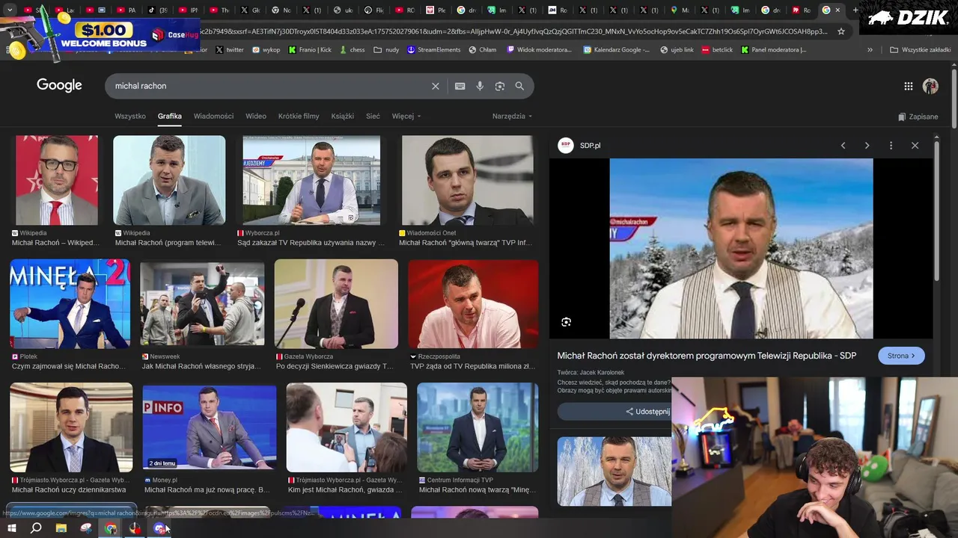Screen dimensions: 958x538
Task: Switch to Chrome in the taskbar
Action: (111, 528)
